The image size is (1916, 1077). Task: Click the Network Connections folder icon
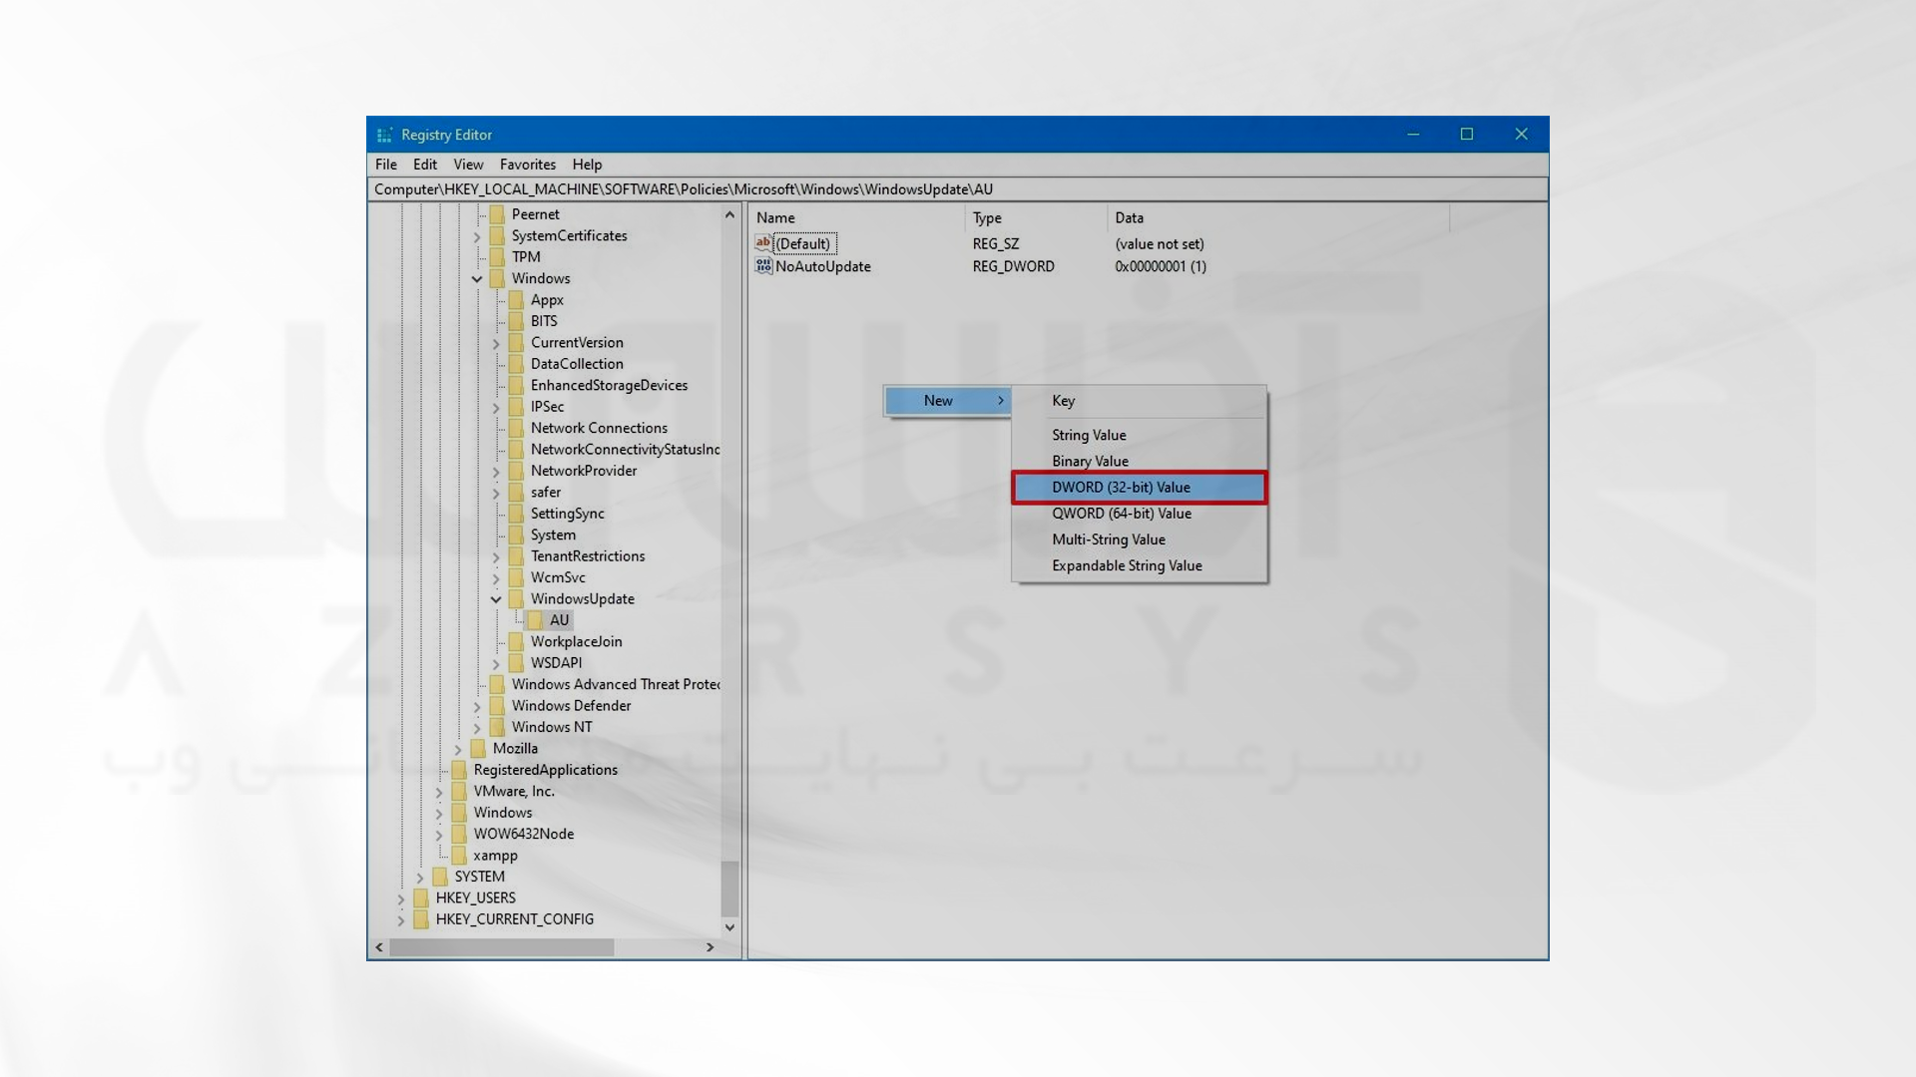[517, 429]
